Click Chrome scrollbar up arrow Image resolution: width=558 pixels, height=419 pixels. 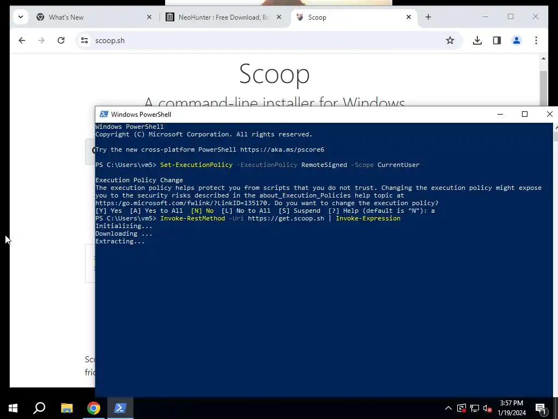[x=543, y=58]
